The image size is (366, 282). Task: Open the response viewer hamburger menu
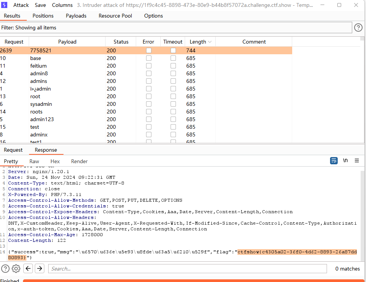click(357, 160)
